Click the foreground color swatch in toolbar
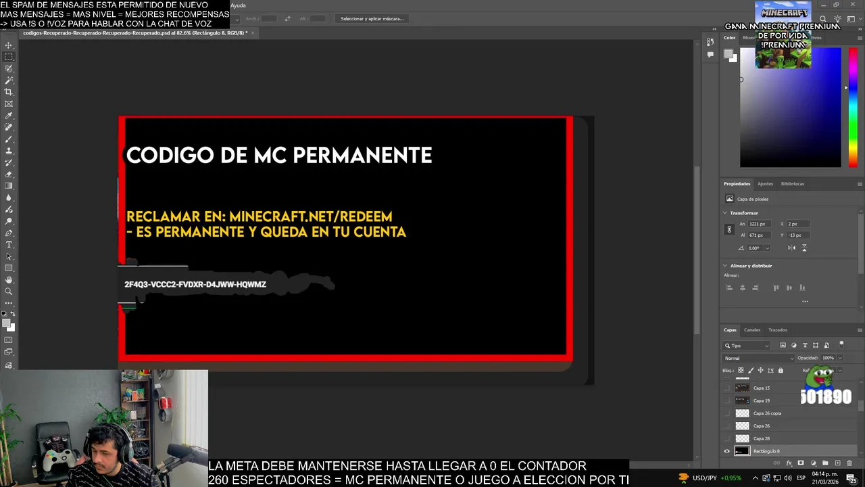Viewport: 865px width, 487px height. pyautogui.click(x=7, y=324)
